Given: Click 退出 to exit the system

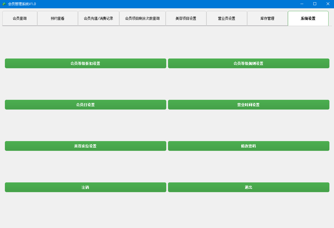Looking at the screenshot, I should point(249,187).
